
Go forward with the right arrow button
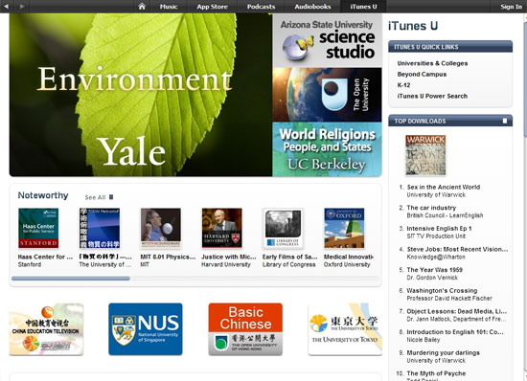22,6
